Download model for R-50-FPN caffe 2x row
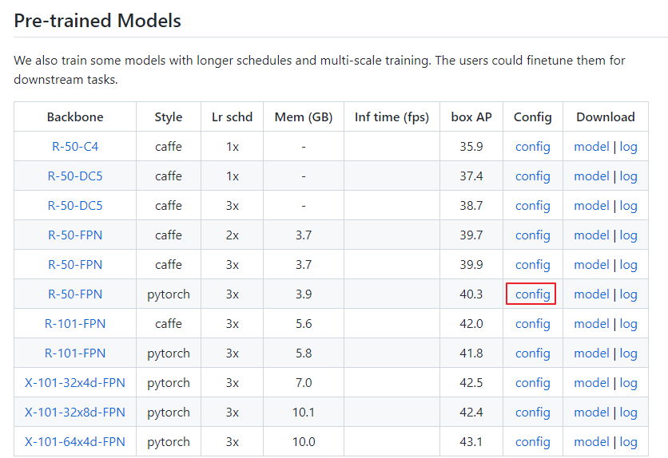668x458 pixels. tap(591, 235)
